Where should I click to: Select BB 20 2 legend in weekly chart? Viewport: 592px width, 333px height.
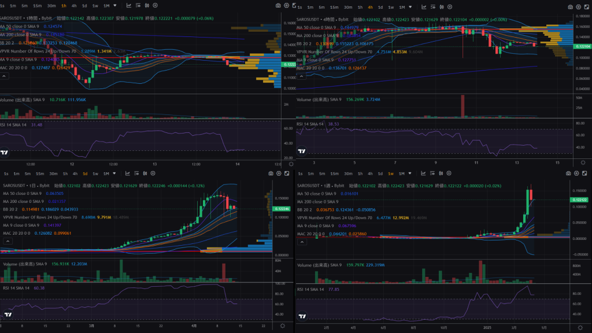305,209
